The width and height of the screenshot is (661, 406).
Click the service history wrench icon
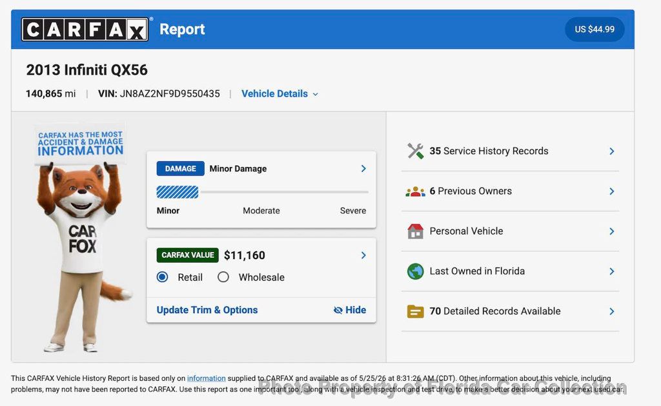point(415,151)
